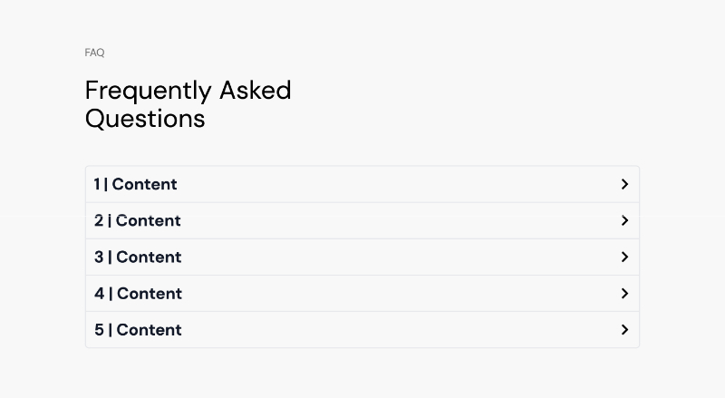The image size is (725, 398).
Task: Click the word 'Asked' in the heading
Action: tap(255, 91)
